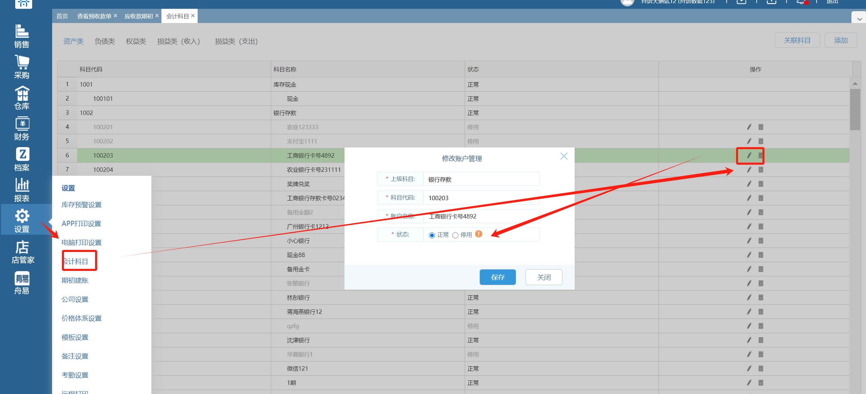Click scrollbar up arrow in table
Viewport: 866px width, 394px height.
pyautogui.click(x=855, y=84)
